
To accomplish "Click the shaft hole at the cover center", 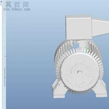I will (80, 72).
